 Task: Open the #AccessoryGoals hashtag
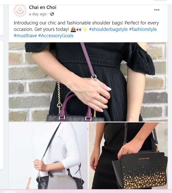point(56,36)
